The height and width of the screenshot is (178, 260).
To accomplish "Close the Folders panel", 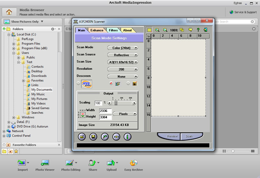I will point(59,29).
